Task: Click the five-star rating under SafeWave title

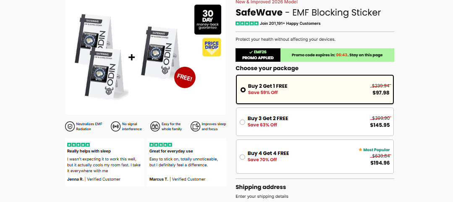Action: click(x=247, y=24)
